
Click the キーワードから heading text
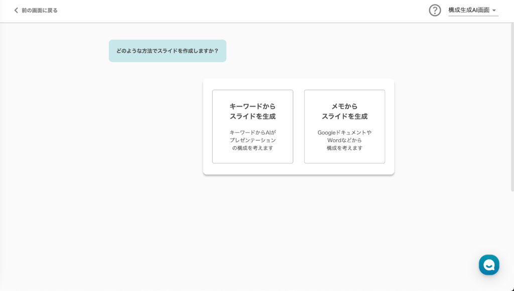click(252, 106)
